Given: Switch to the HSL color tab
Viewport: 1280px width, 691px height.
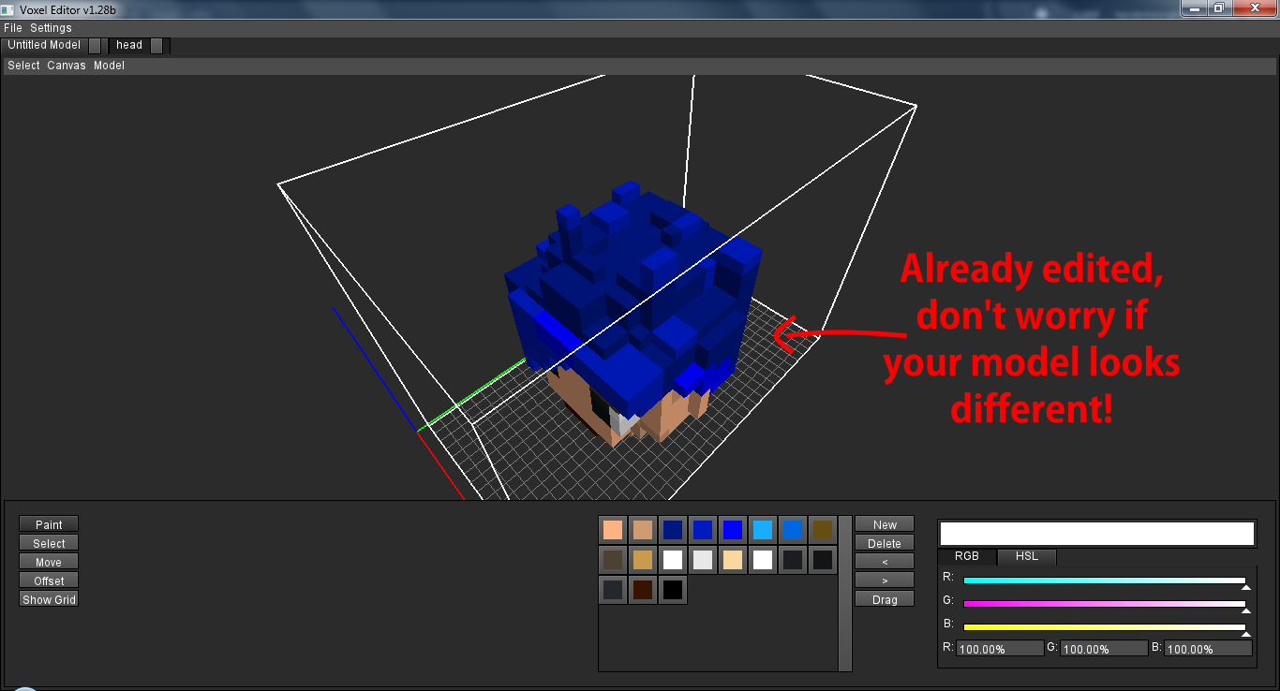Looking at the screenshot, I should click(1026, 556).
